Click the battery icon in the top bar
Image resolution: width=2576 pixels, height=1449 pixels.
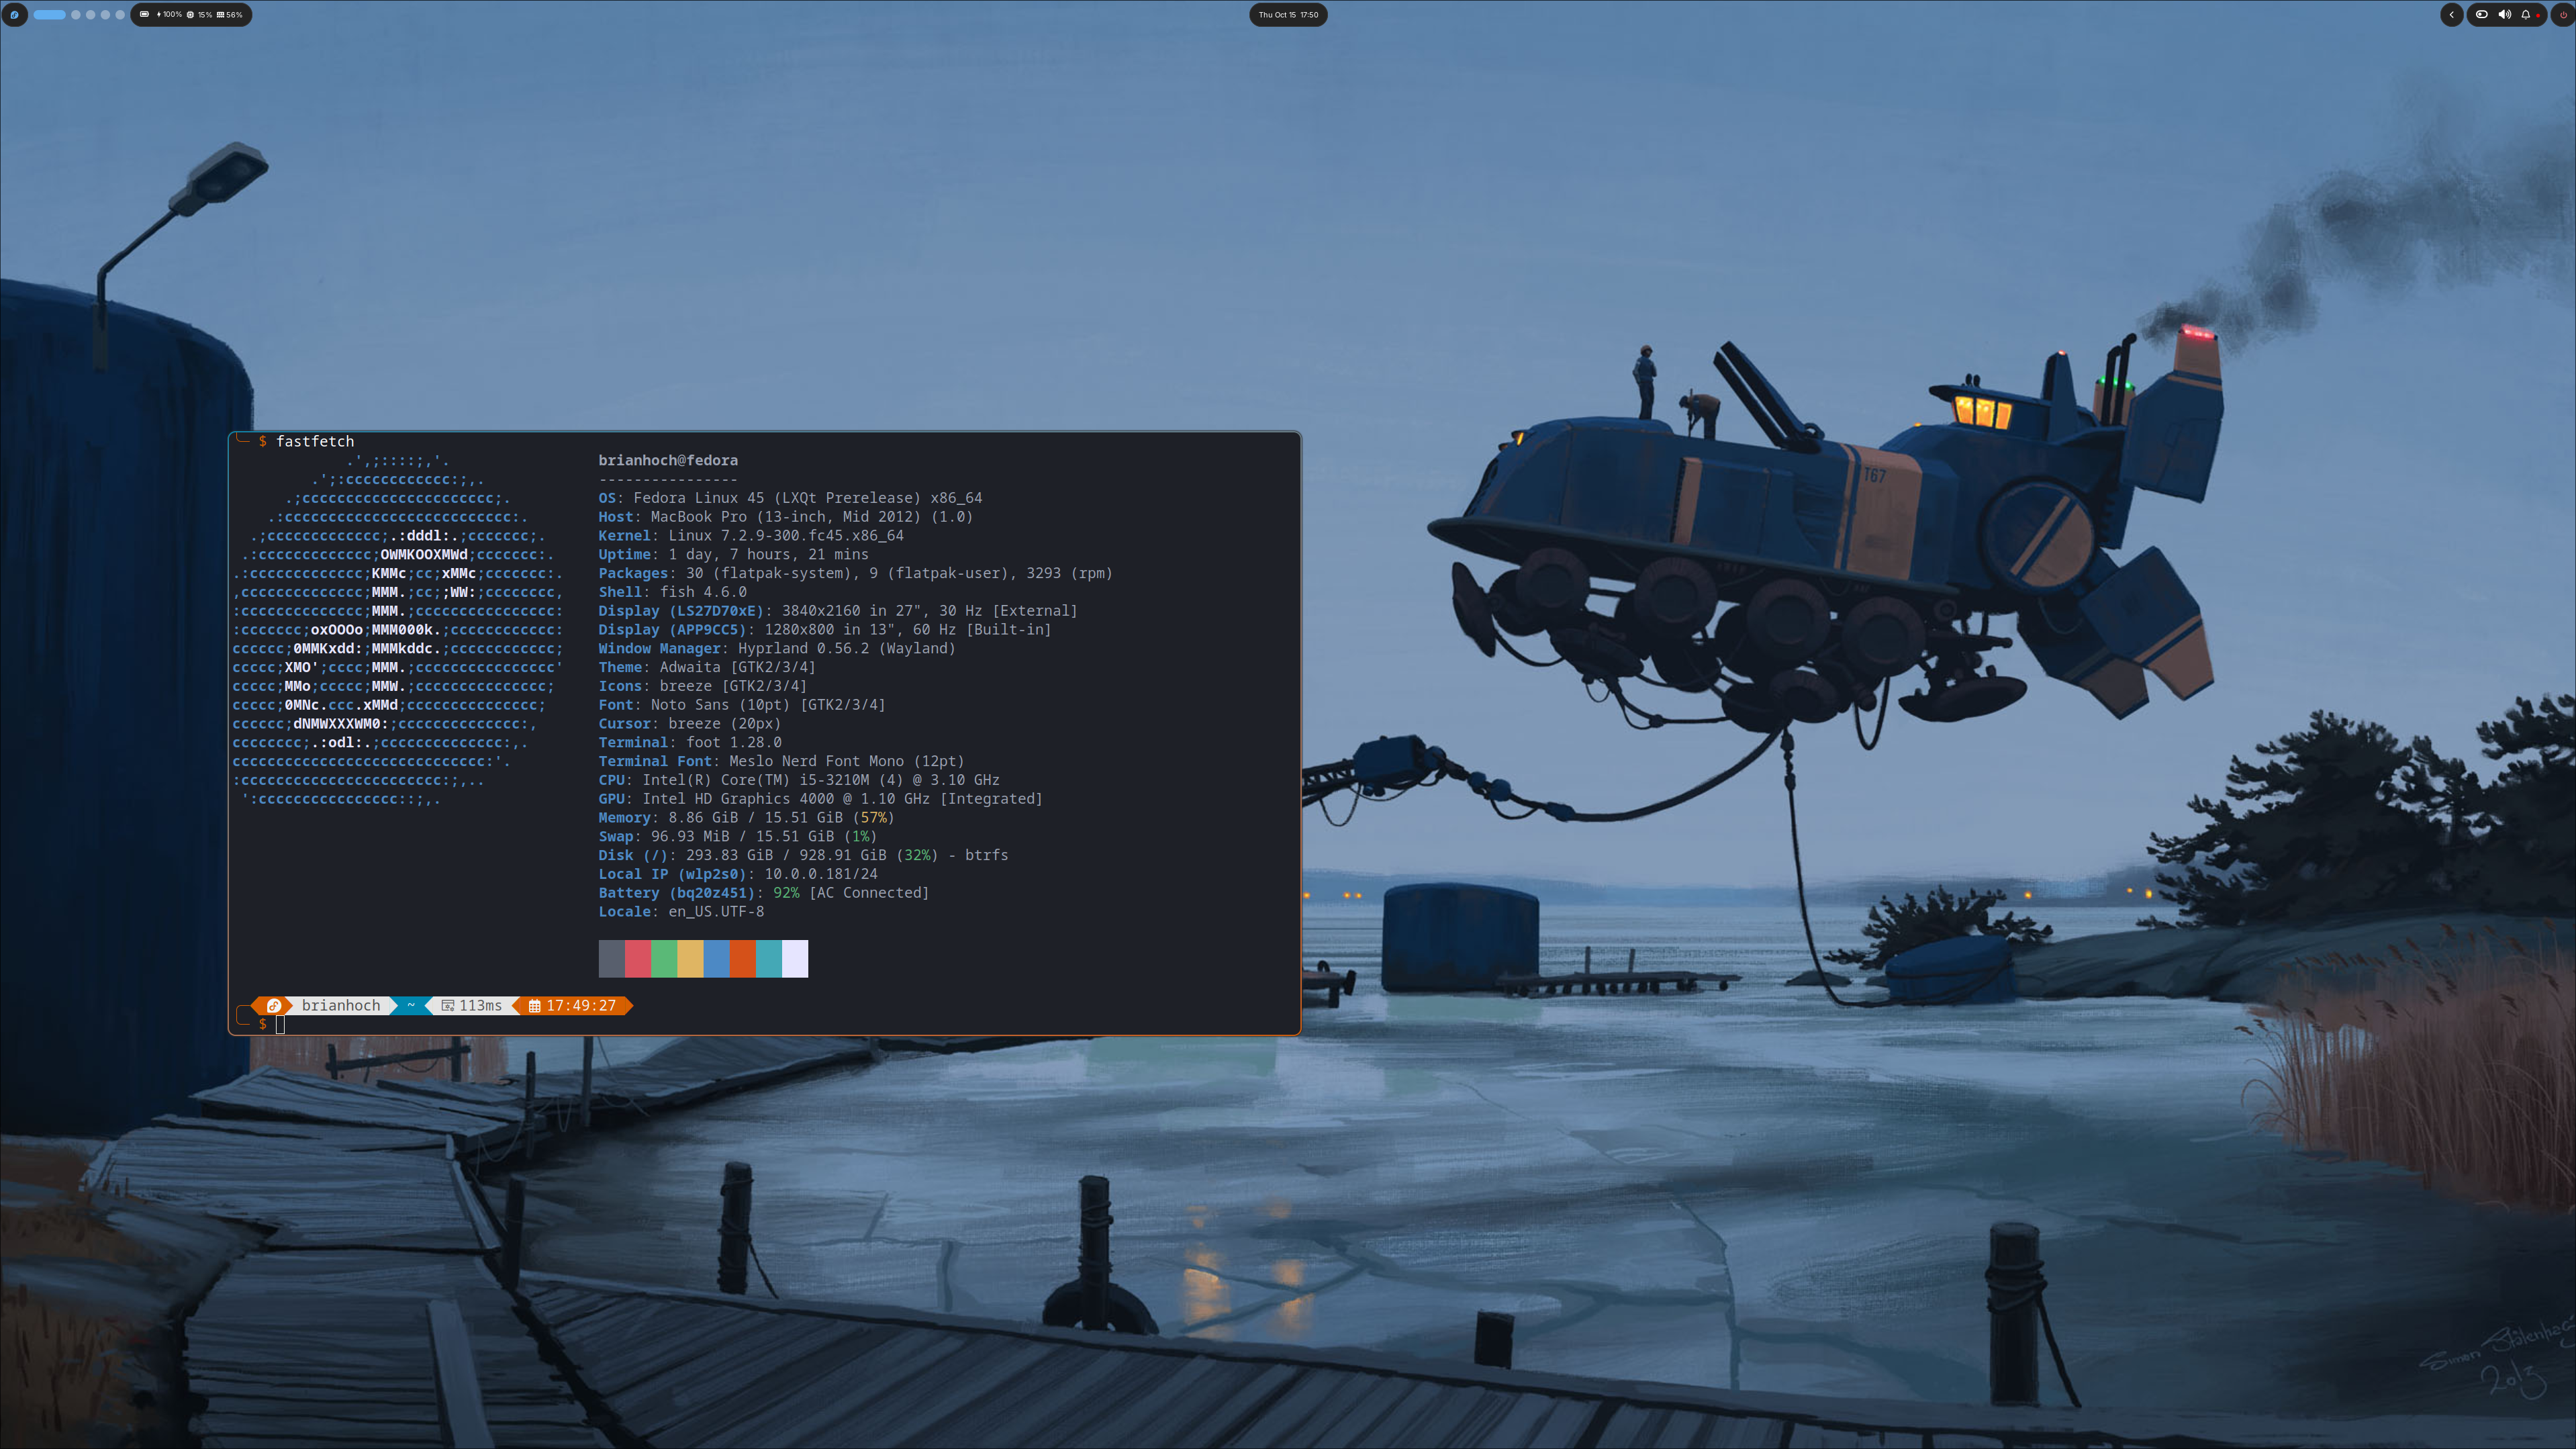click(x=144, y=14)
